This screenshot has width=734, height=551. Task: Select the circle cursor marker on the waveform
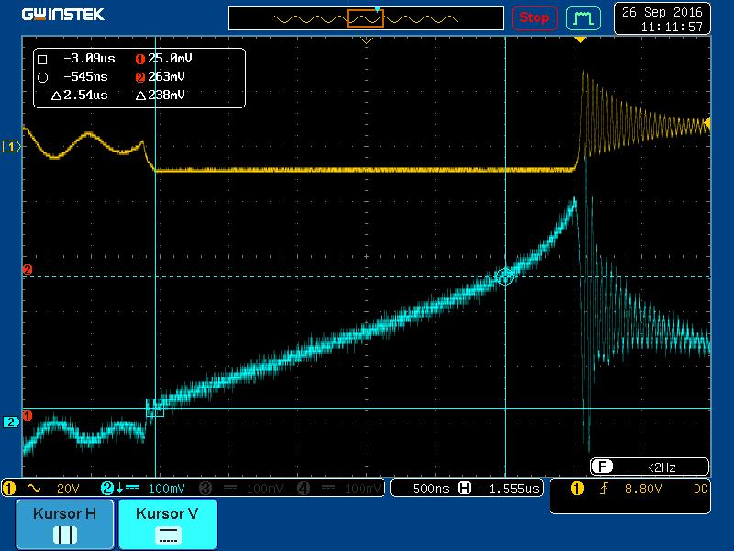click(505, 275)
